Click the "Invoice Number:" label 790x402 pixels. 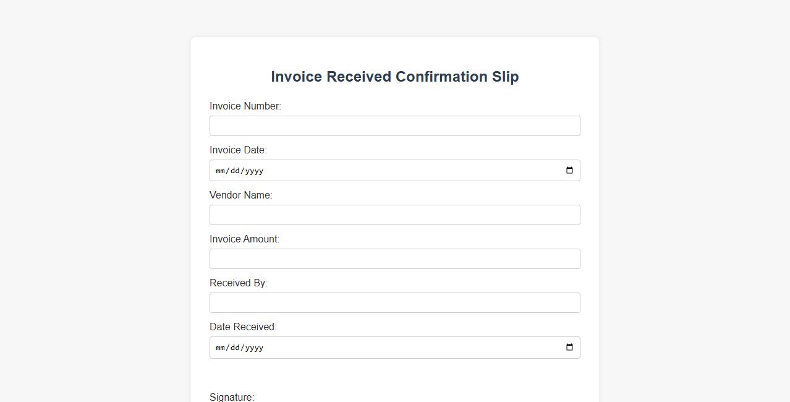(245, 106)
